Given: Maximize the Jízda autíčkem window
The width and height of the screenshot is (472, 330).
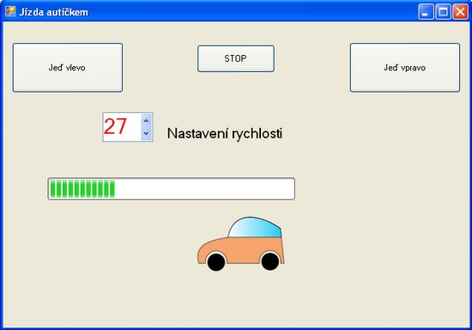Looking at the screenshot, I should (443, 12).
